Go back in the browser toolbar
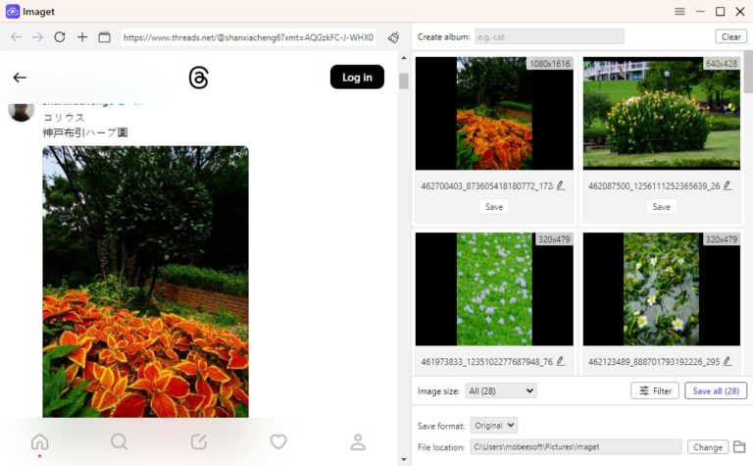Image resolution: width=753 pixels, height=466 pixels. (x=16, y=37)
